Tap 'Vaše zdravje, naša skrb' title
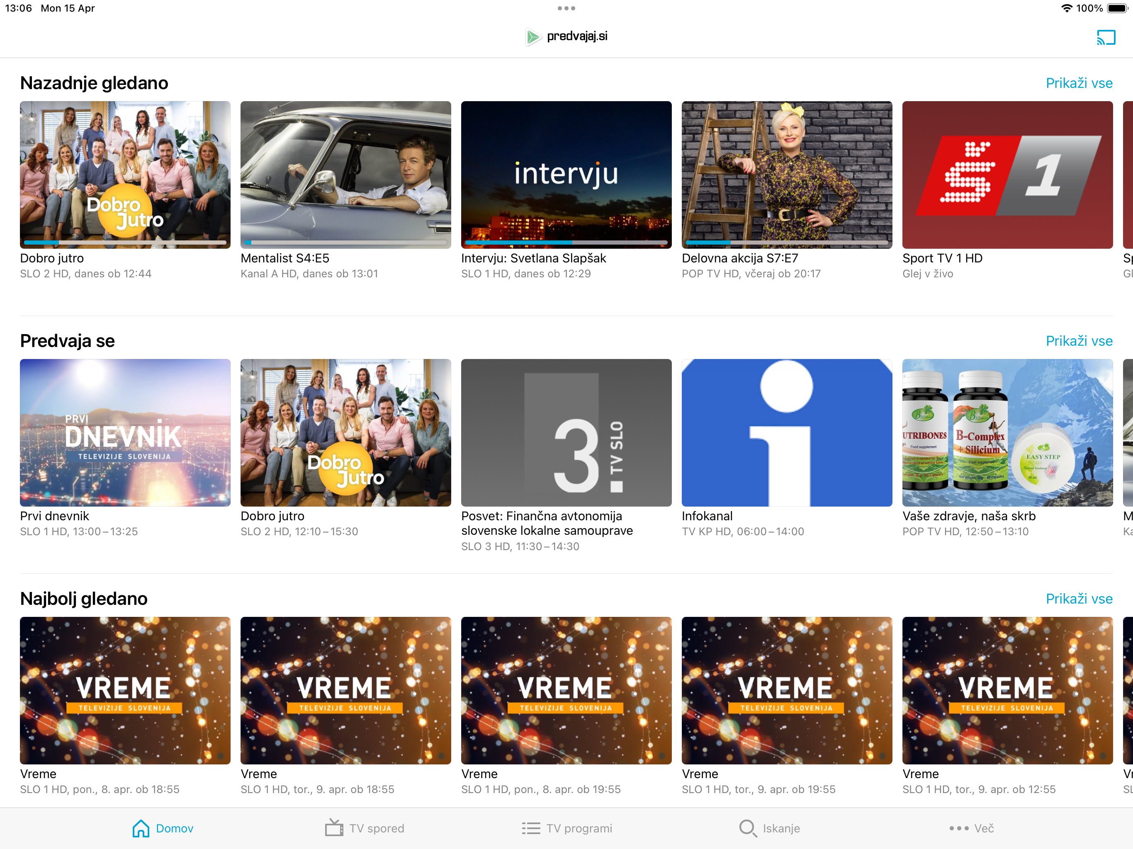Image resolution: width=1133 pixels, height=849 pixels. coord(969,516)
